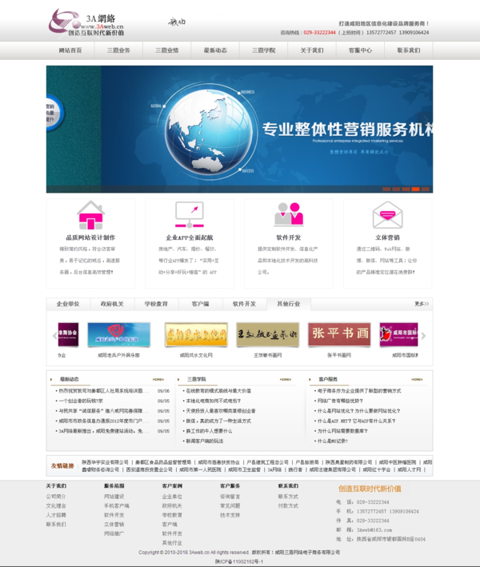Click 更多>> in the case tabs bar
The width and height of the screenshot is (480, 567).
click(421, 304)
